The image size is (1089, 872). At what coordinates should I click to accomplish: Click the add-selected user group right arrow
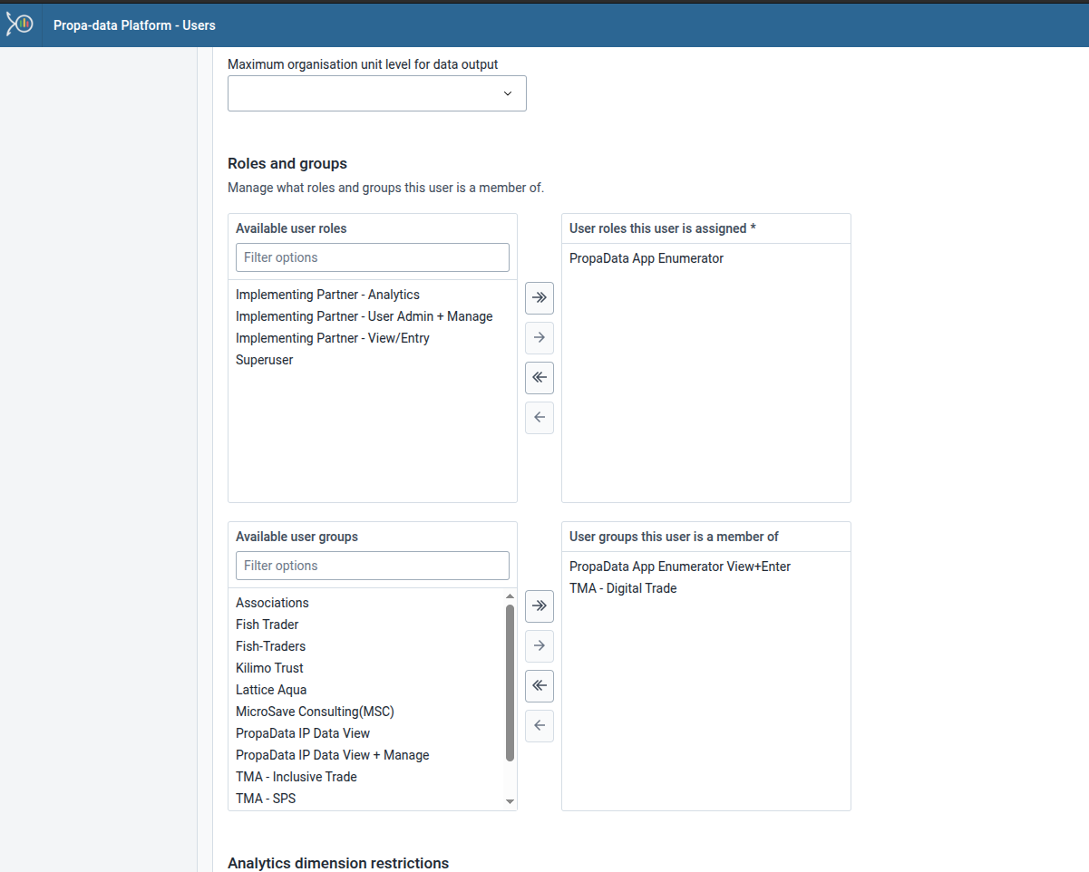pyautogui.click(x=540, y=646)
